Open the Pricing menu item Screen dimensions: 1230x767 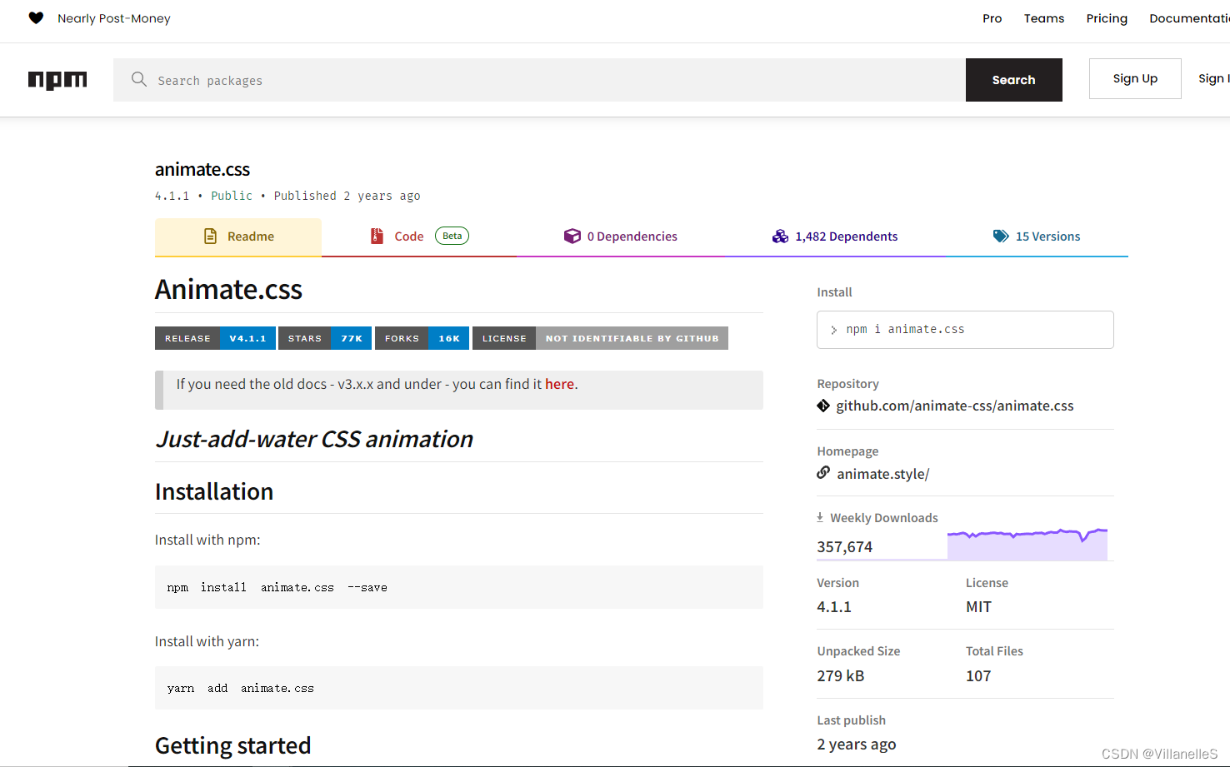(x=1107, y=17)
